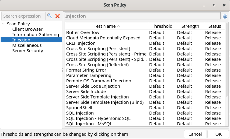Select Information Gathering category

coord(35,35)
